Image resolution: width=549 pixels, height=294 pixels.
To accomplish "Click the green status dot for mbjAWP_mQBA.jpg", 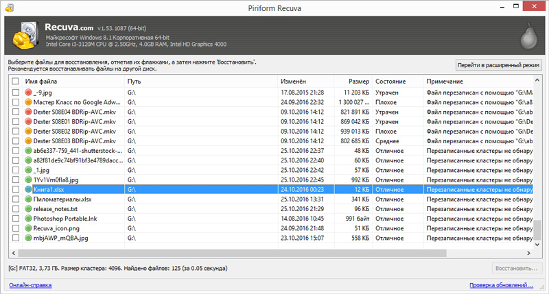I will click(28, 238).
